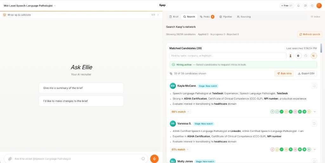This screenshot has height=163, width=325.
Task: Open Vanessa S.'s candidate name
Action: tap(184, 124)
